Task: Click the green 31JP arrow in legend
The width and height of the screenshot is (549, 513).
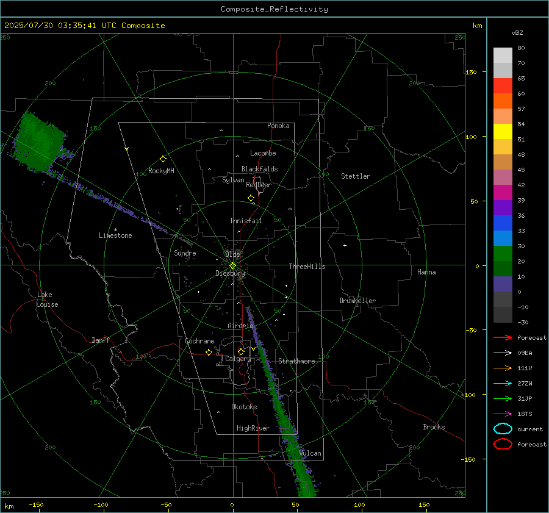Action: [503, 398]
